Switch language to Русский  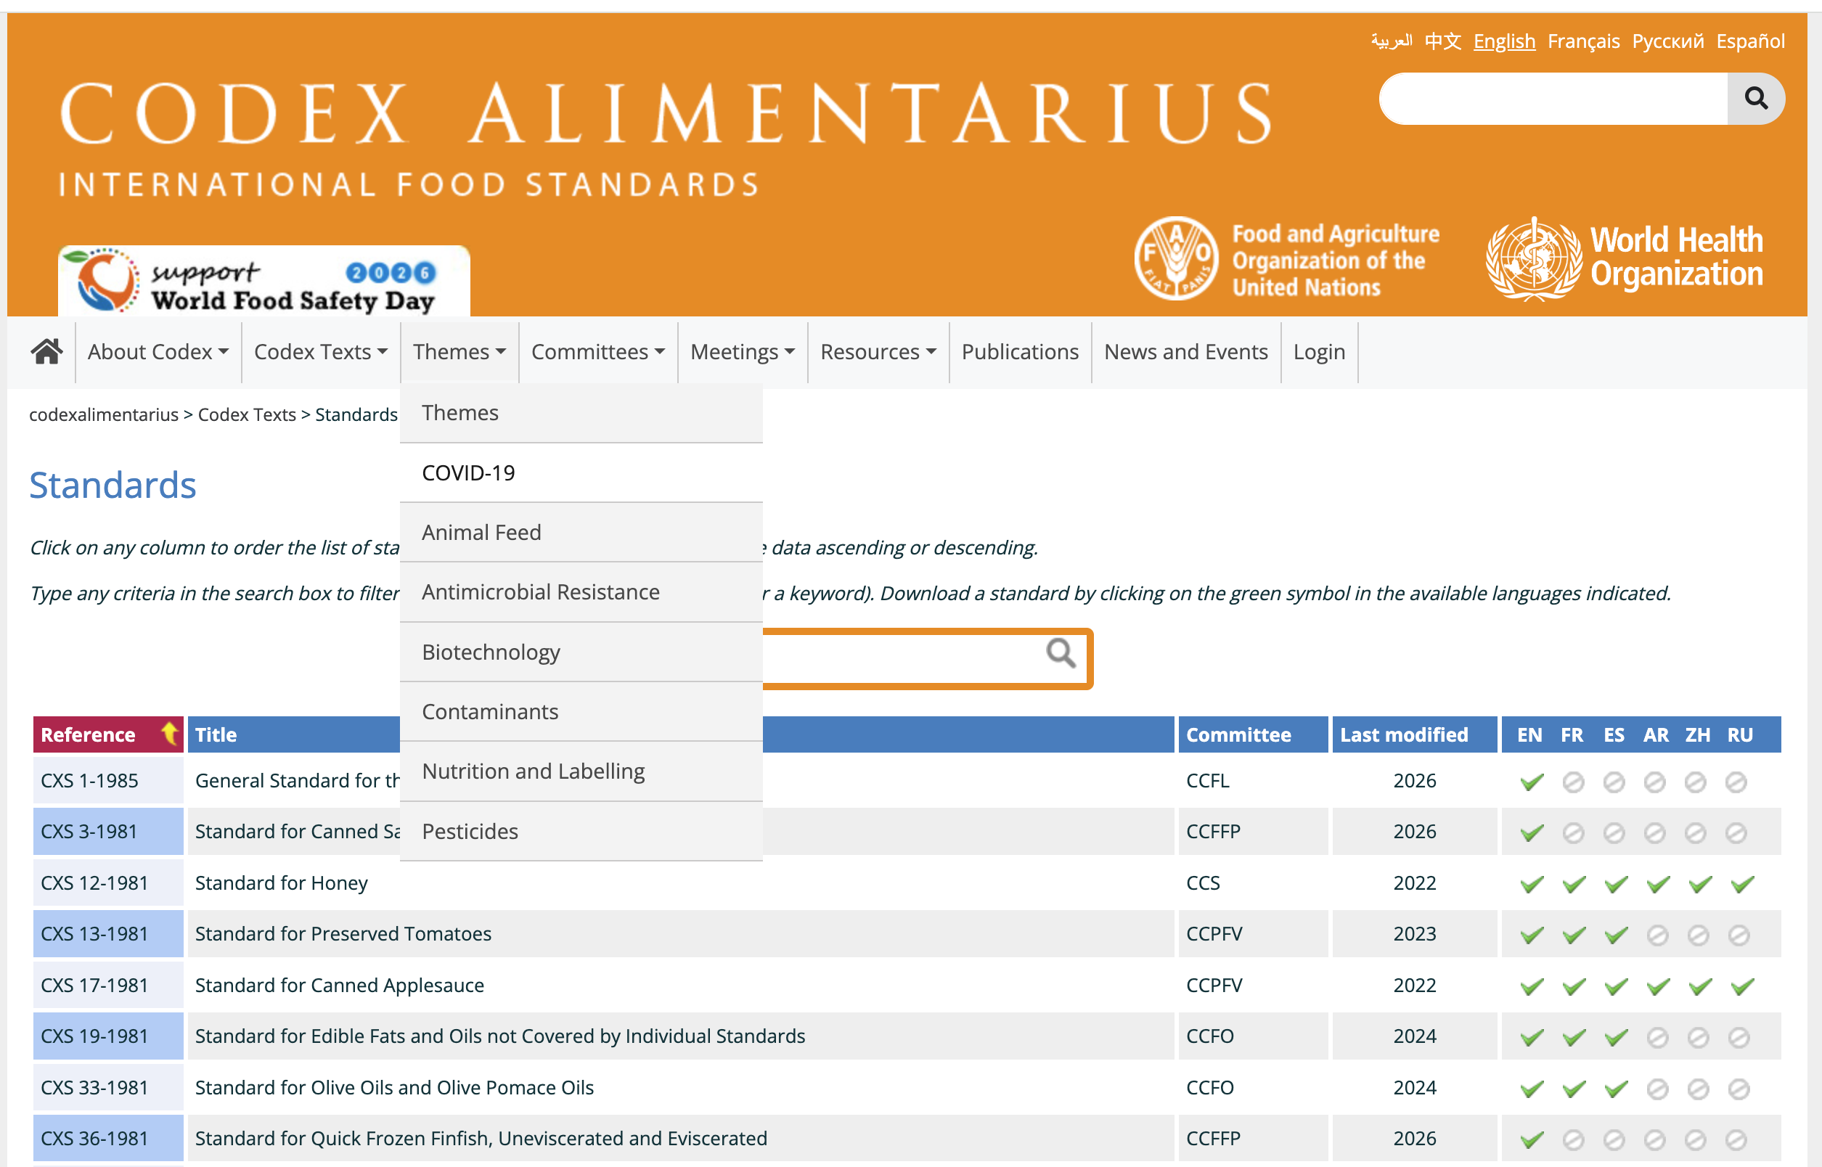point(1667,41)
